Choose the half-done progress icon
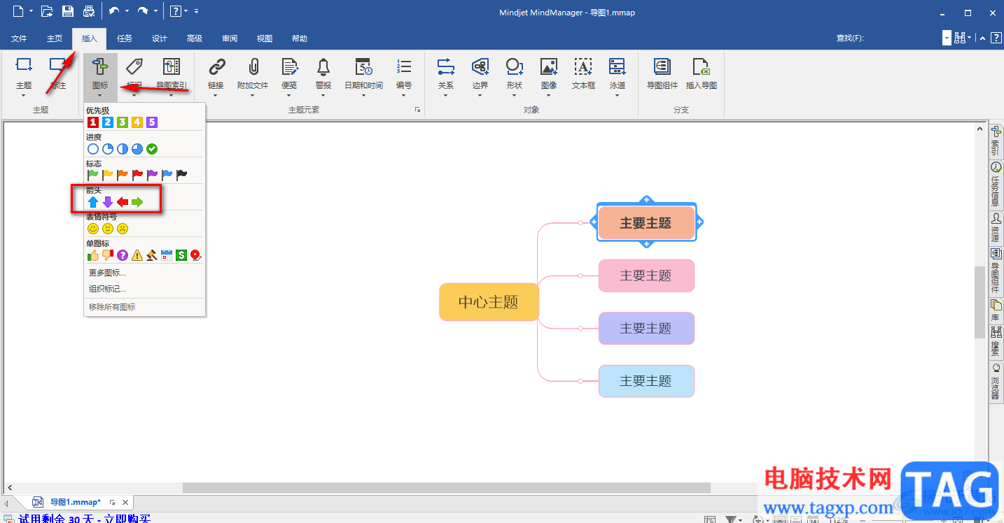1004x523 pixels. click(123, 149)
